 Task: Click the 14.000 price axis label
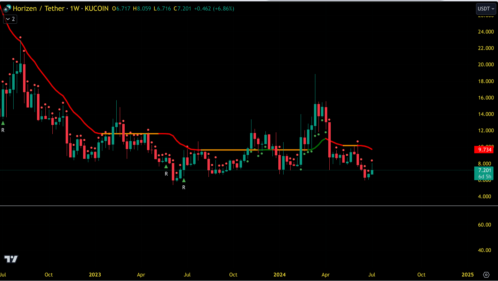[x=486, y=114]
